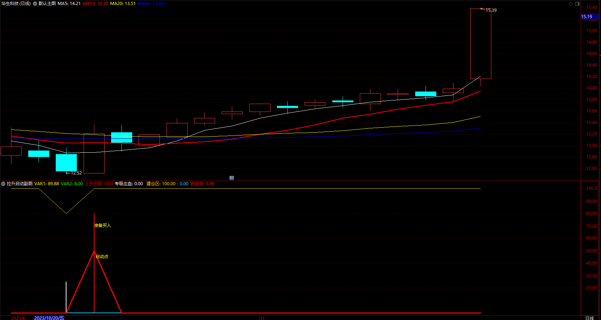Click the 2023/10/20/五 date marker

pyautogui.click(x=49, y=318)
